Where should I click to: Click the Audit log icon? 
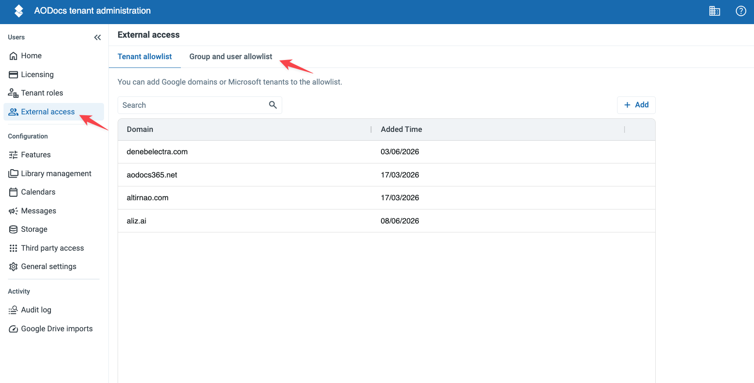coord(14,310)
